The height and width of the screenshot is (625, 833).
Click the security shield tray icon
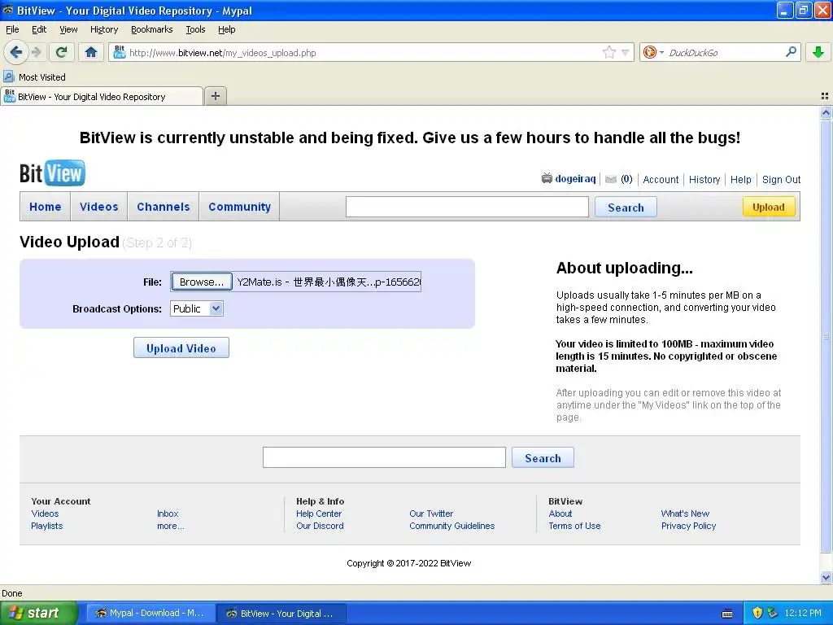757,613
